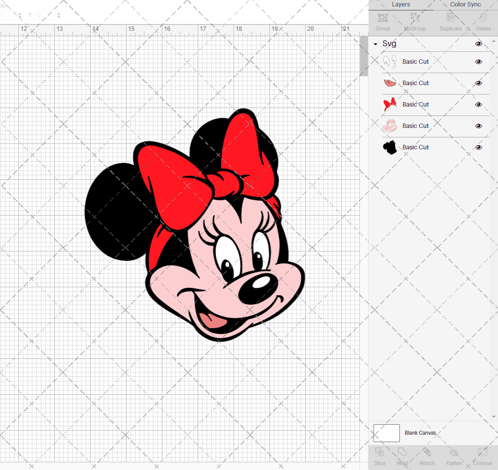Screen dimensions: 498x470
Task: Hide the red bow Basic Cut layer
Action: pos(478,105)
